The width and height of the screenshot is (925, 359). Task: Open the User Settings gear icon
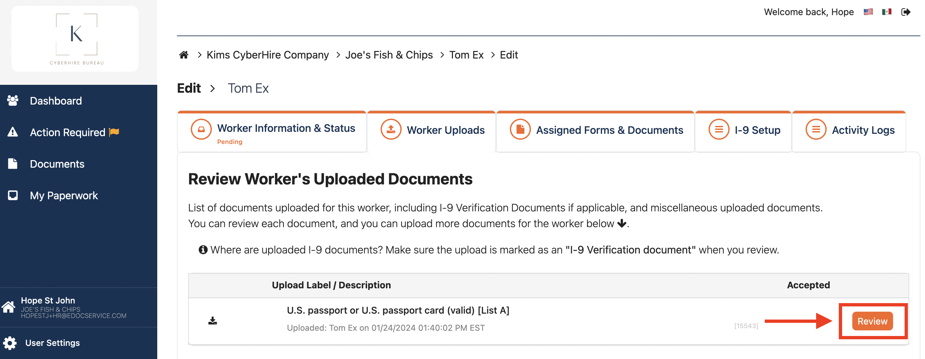[10, 343]
